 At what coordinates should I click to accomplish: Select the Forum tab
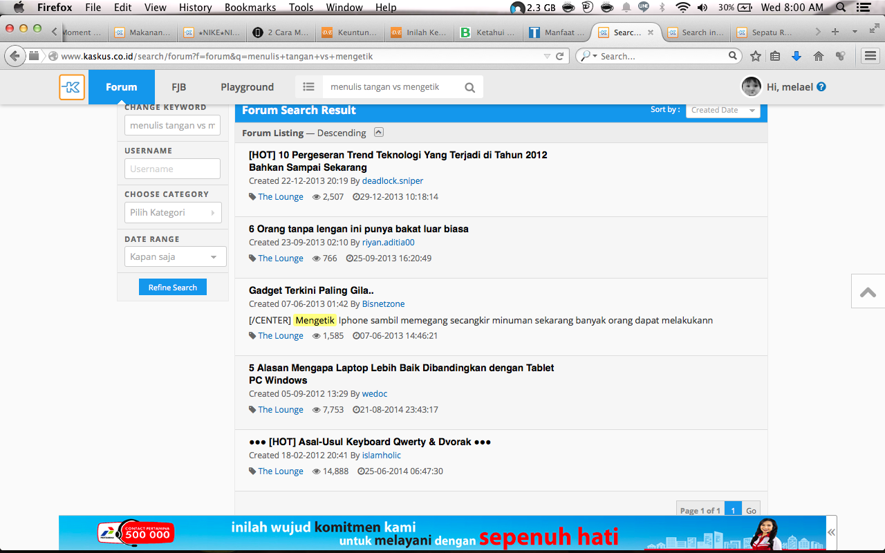tap(122, 87)
